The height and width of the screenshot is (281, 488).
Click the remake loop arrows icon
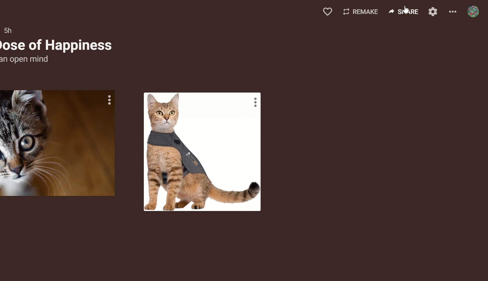pos(346,12)
